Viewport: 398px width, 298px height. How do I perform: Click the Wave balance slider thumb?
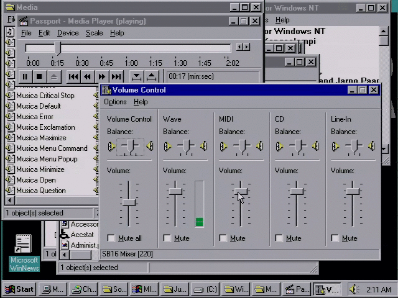(x=186, y=146)
